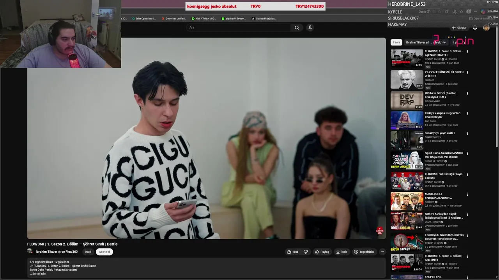Open more actions menu beside Teşekkürler
This screenshot has height=280, width=499.
coord(382,252)
